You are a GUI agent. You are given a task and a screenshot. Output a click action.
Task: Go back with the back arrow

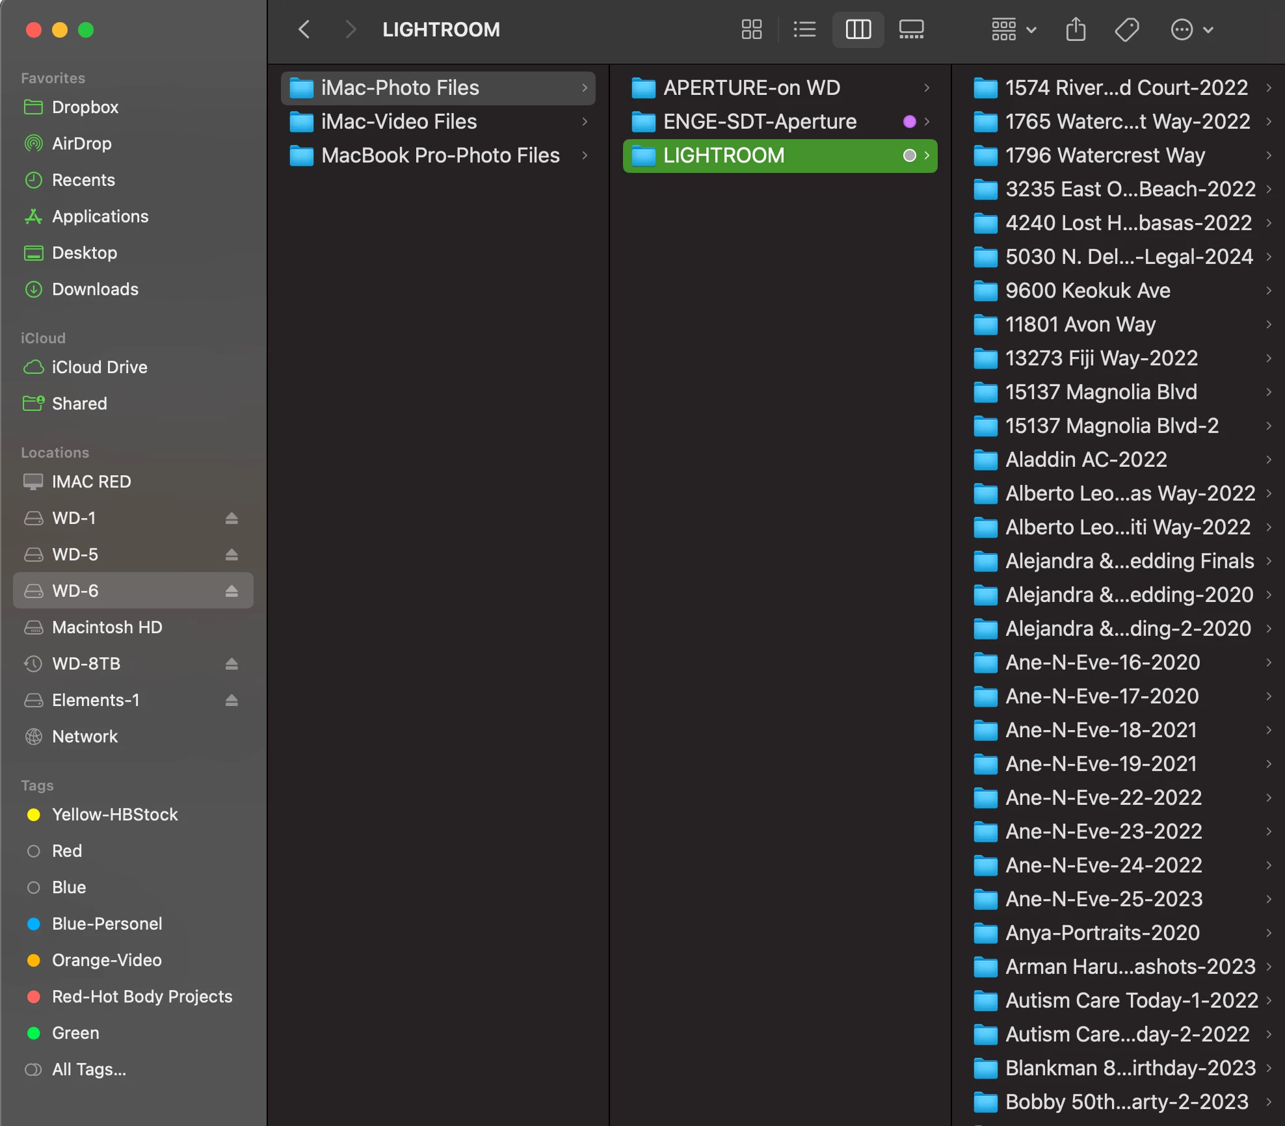[304, 29]
